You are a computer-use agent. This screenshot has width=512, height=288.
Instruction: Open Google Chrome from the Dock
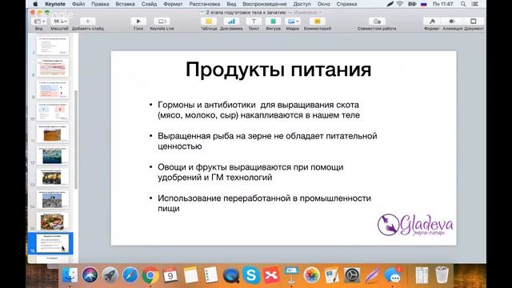pos(150,275)
